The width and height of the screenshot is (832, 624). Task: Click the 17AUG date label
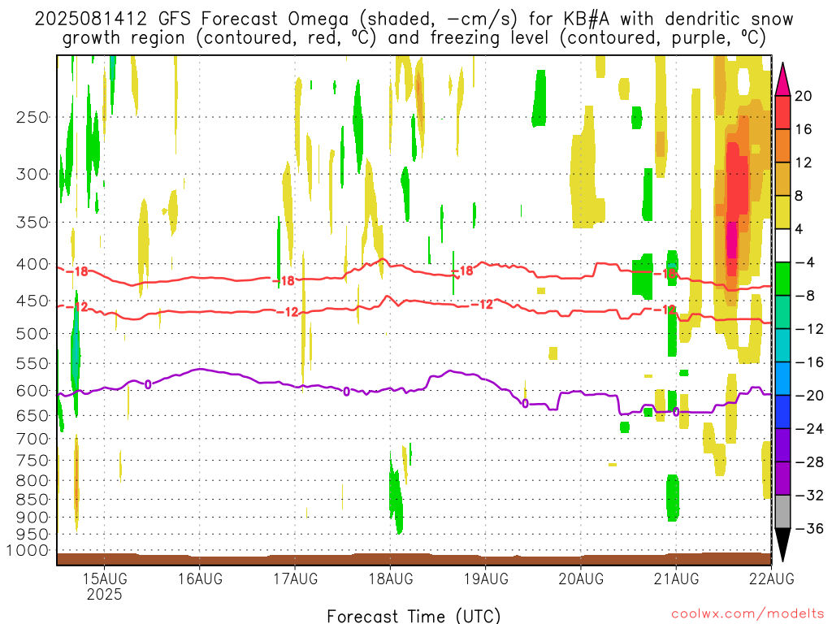[296, 578]
